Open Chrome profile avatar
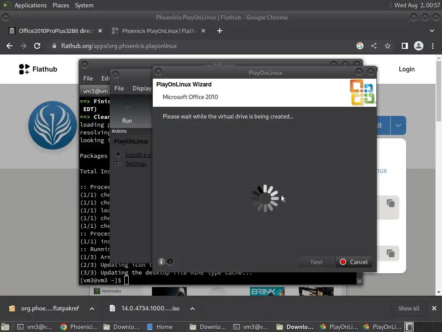442x332 pixels. 419,46
